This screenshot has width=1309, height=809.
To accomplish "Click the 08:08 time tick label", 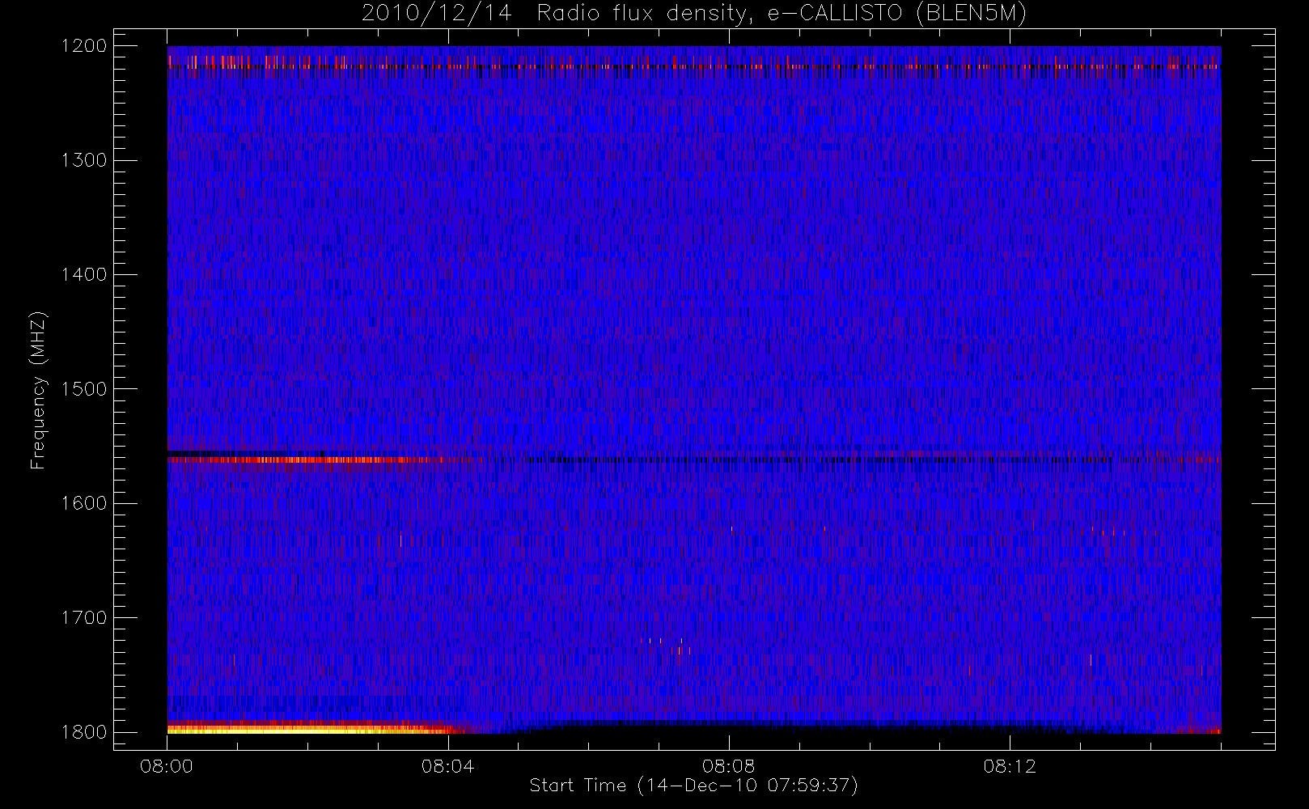I will click(729, 766).
